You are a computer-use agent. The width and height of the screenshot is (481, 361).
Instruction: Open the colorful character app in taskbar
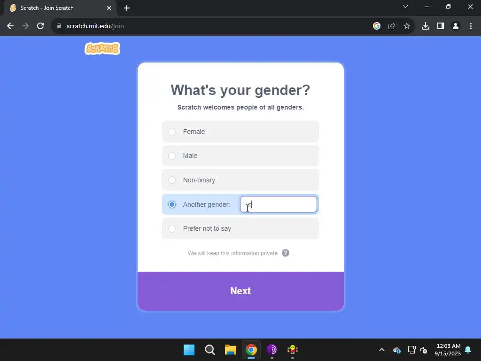[x=293, y=350]
